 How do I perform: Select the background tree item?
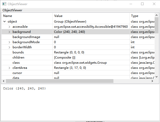pyautogui.click(x=22, y=32)
